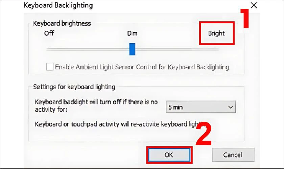Close the Keyboard Backlighting dialog

pyautogui.click(x=254, y=5)
